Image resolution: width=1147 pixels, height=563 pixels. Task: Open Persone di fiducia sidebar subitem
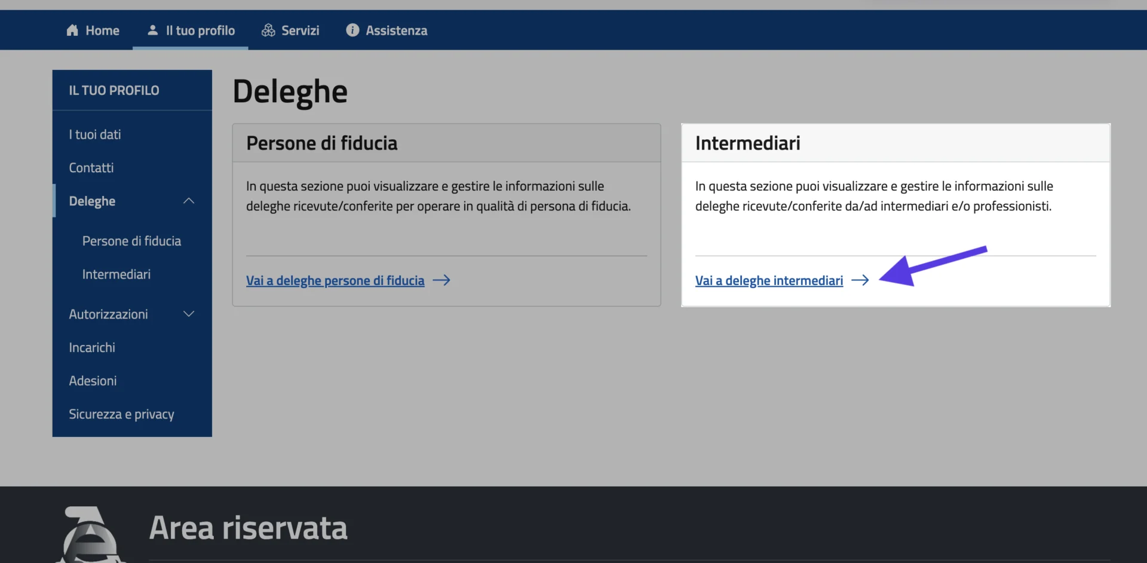[x=131, y=241]
